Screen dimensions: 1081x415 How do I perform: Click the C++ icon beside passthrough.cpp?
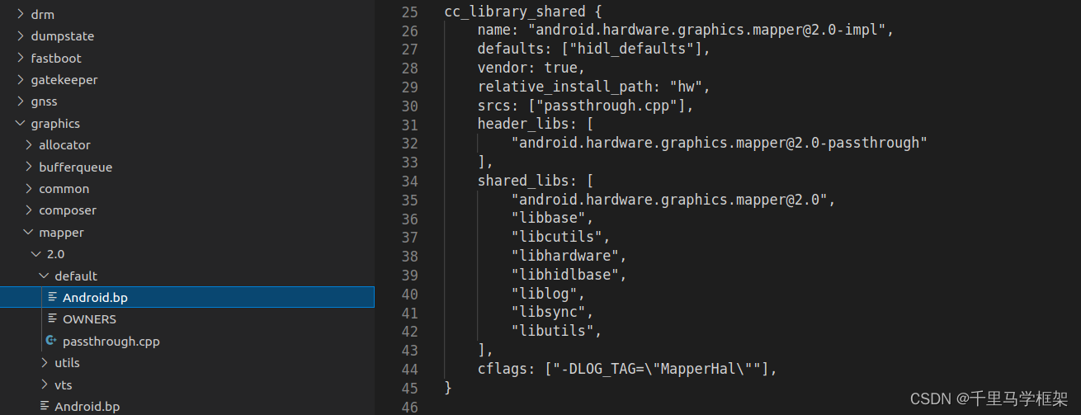52,341
